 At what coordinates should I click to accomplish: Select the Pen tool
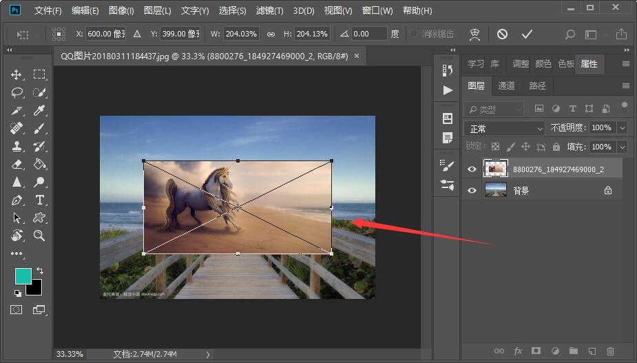point(17,200)
